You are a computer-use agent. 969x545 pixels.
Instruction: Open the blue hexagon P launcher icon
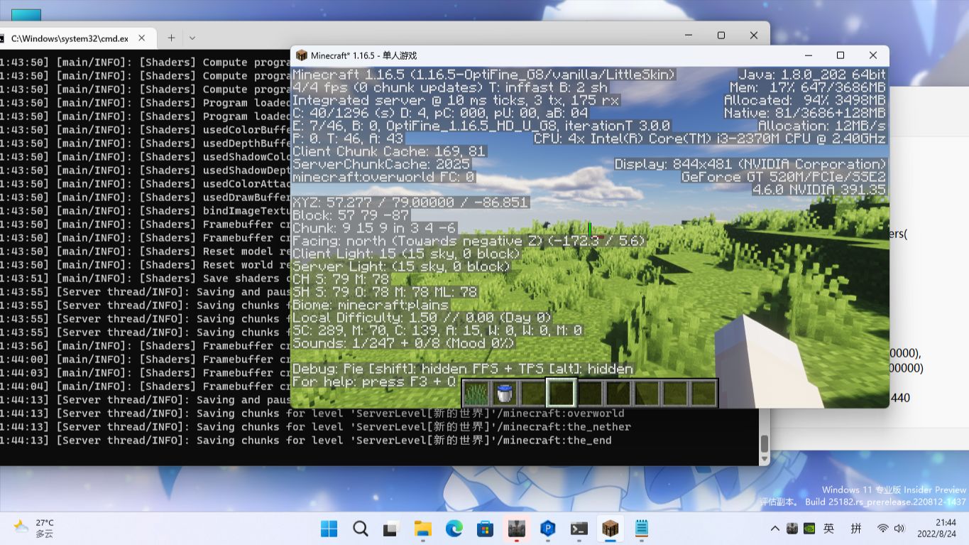[x=548, y=529]
